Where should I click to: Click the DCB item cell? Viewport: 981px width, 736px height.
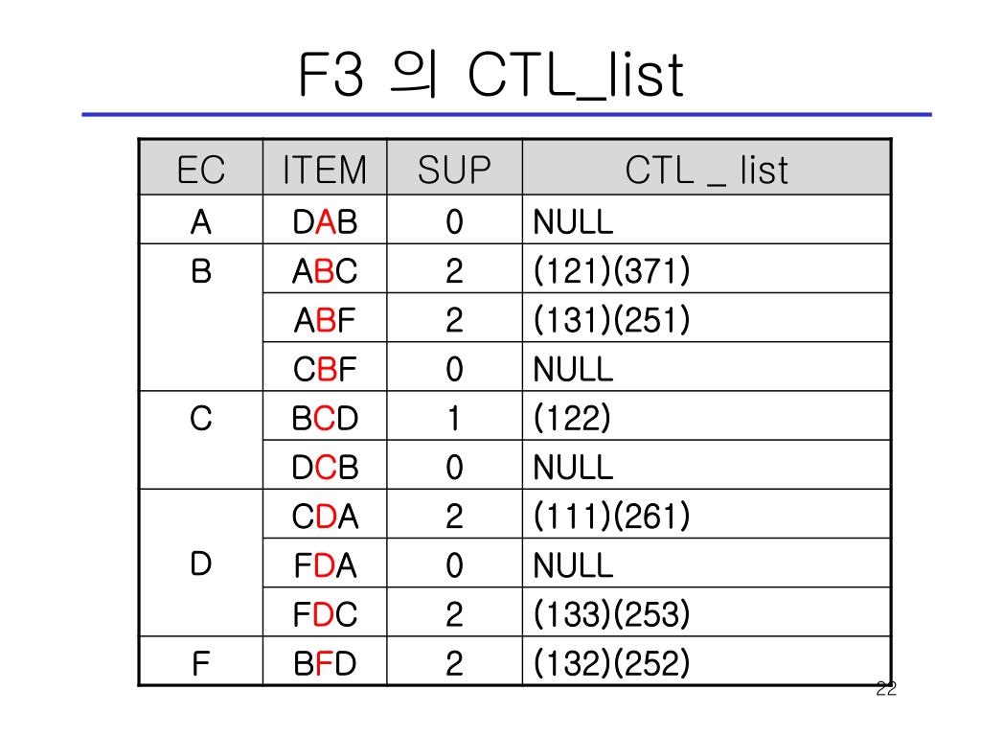coord(325,465)
